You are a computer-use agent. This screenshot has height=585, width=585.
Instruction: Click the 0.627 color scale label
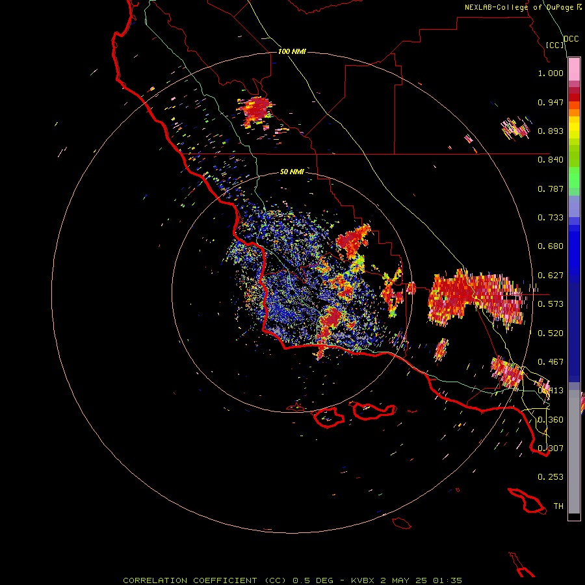pyautogui.click(x=551, y=276)
